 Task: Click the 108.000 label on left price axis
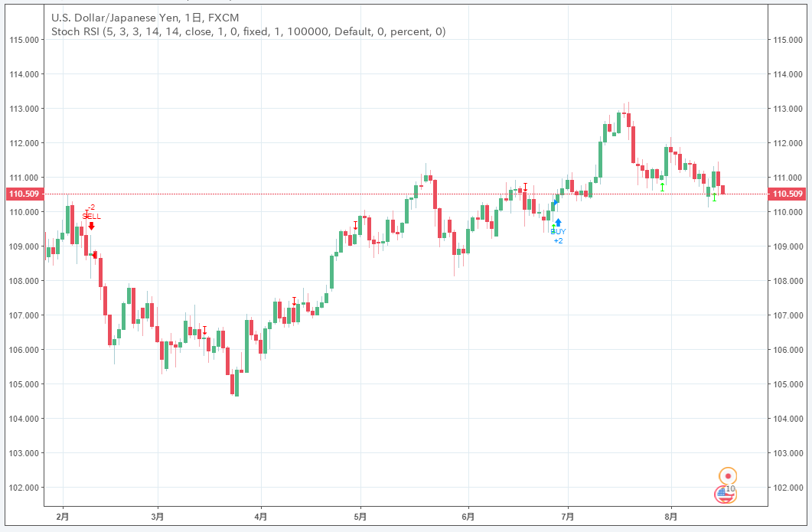click(x=24, y=281)
